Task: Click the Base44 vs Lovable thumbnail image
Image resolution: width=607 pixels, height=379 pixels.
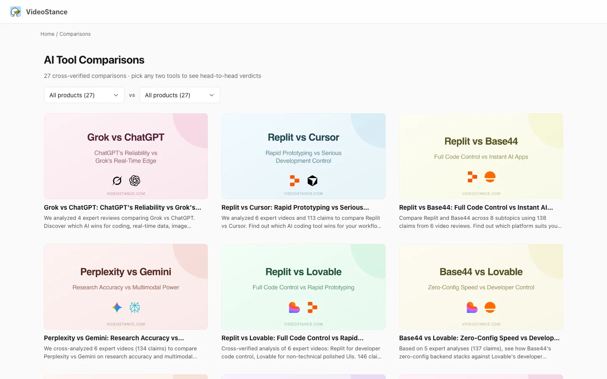Action: [481, 287]
